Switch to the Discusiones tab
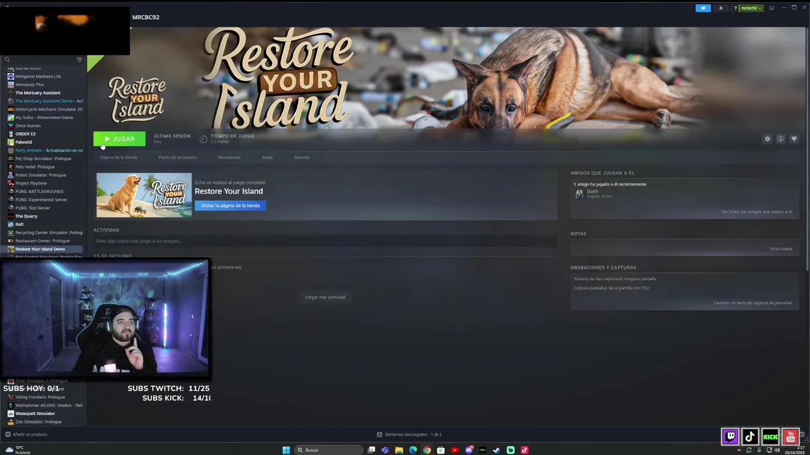Image resolution: width=810 pixels, height=455 pixels. tap(229, 157)
